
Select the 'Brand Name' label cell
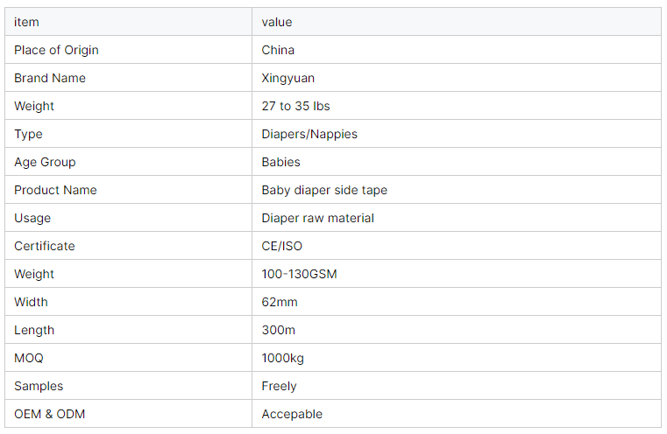tap(50, 78)
